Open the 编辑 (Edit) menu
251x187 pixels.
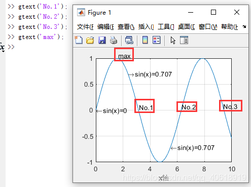105,27
